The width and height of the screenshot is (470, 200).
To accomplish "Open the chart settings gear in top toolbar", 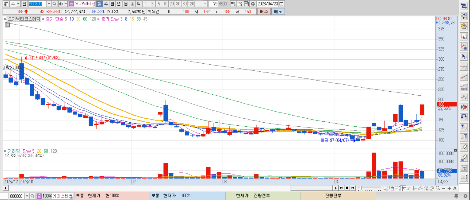I will pyautogui.click(x=253, y=4).
